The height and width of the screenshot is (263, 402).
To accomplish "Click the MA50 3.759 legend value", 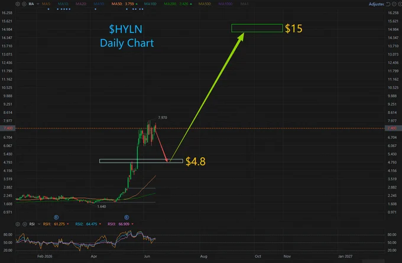I will (124, 4).
